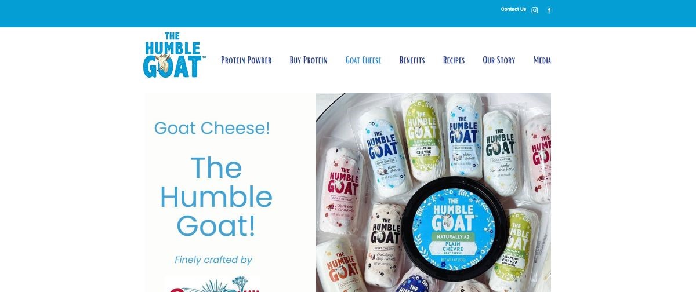Click The Humble Goat! banner title
The height and width of the screenshot is (292, 696).
[216, 197]
